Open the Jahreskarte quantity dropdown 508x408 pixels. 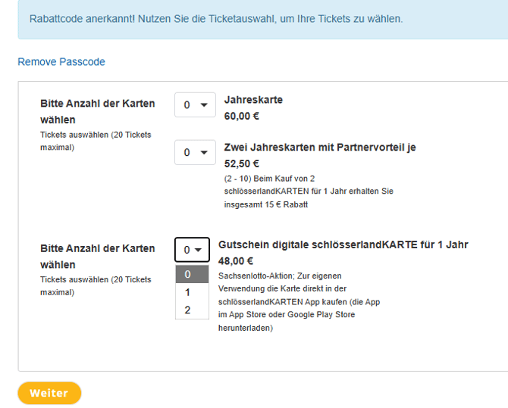[195, 104]
